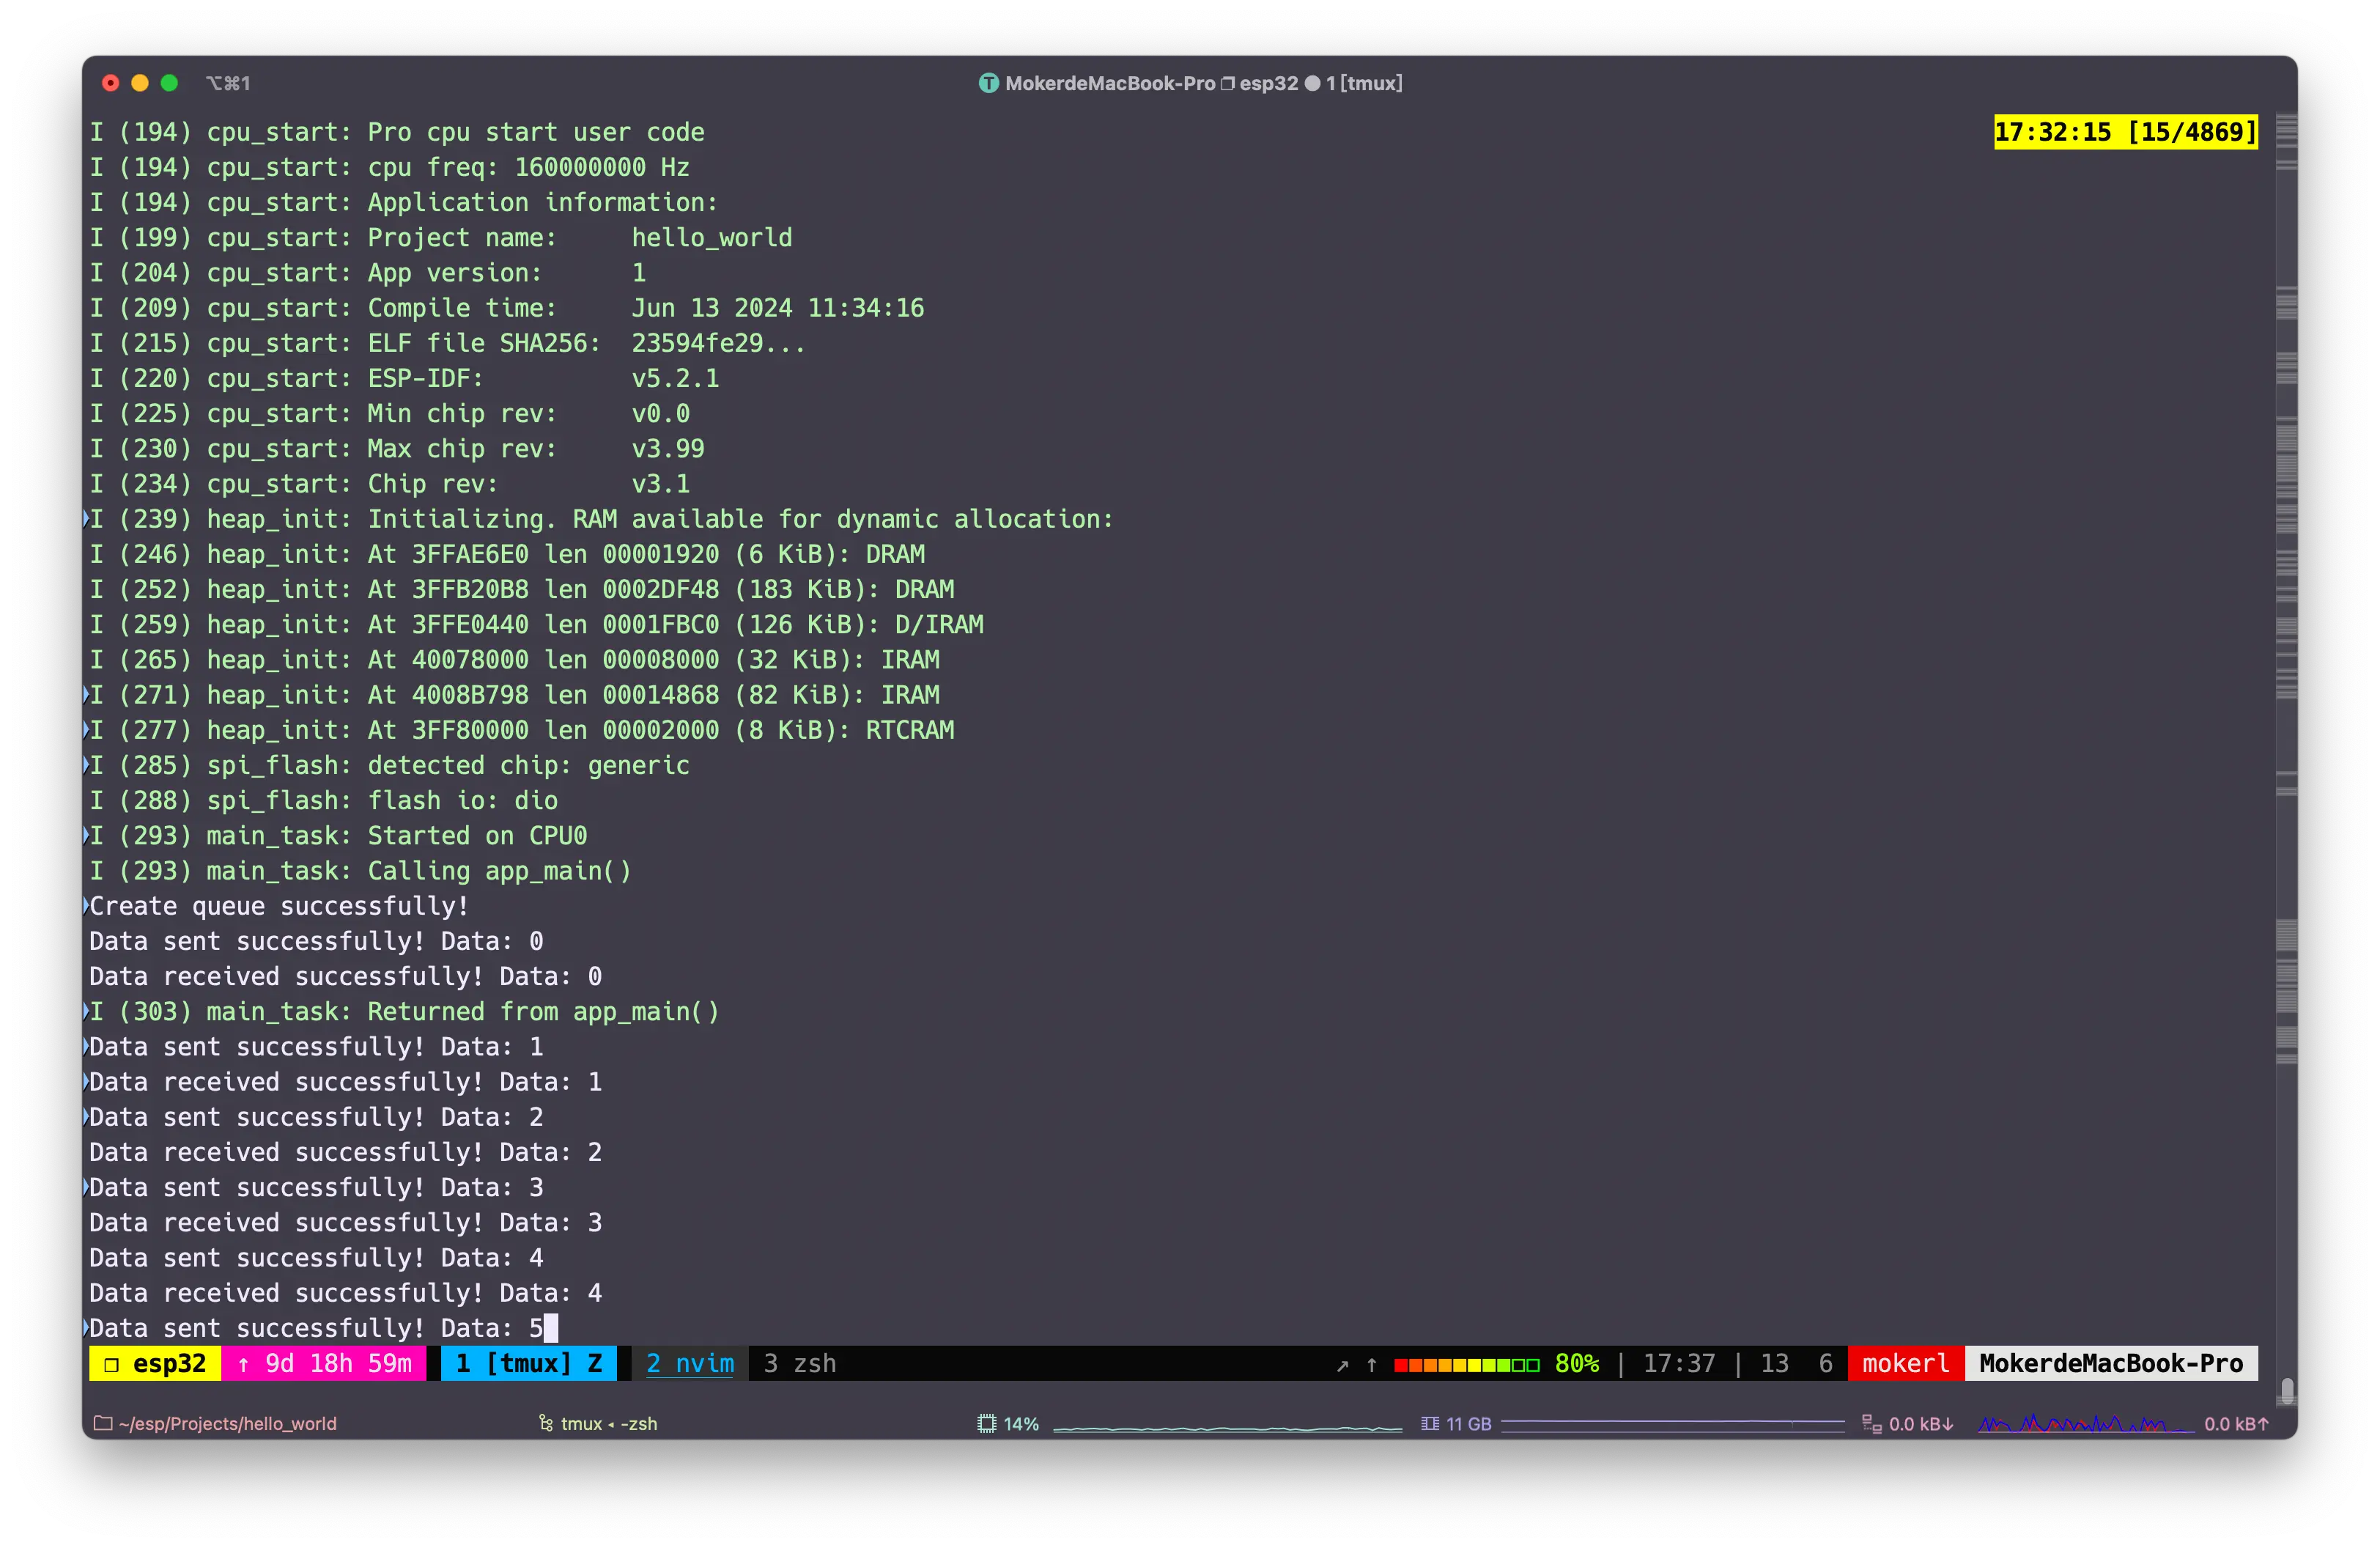Viewport: 2380px width, 1548px height.
Task: Click the git branch icon before tmux ◂ -zsh
Action: point(546,1423)
